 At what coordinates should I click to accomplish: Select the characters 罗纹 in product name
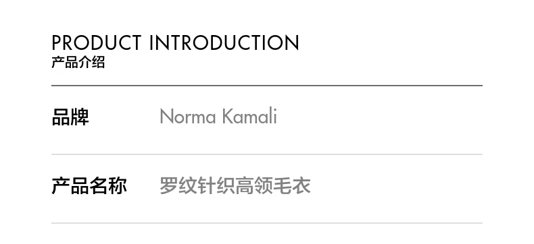178,185
